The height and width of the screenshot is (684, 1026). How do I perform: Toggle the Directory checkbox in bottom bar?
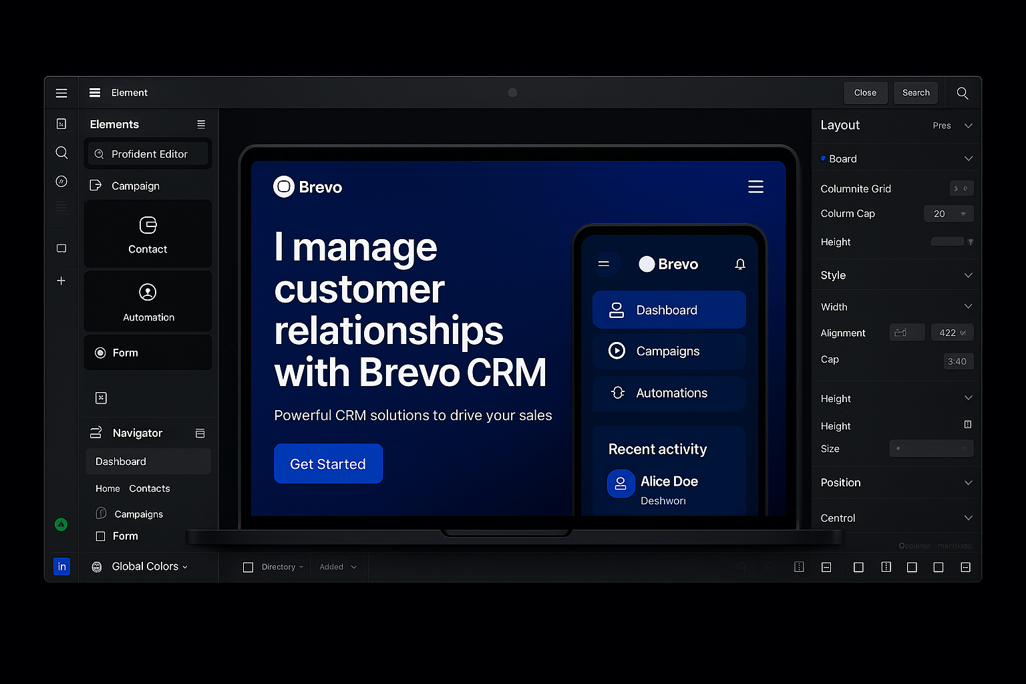click(248, 567)
